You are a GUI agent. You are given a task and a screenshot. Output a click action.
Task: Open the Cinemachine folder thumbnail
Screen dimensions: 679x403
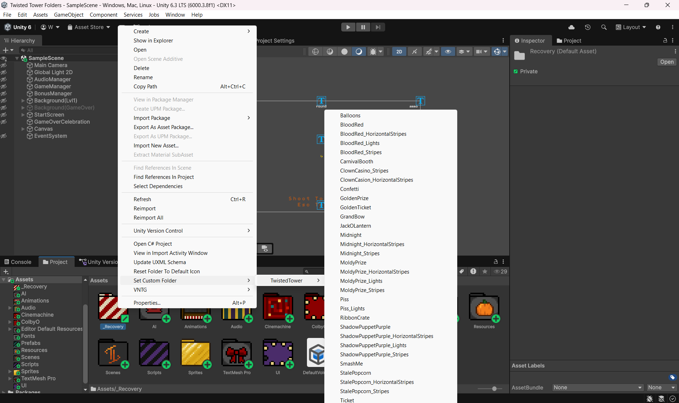pyautogui.click(x=278, y=307)
